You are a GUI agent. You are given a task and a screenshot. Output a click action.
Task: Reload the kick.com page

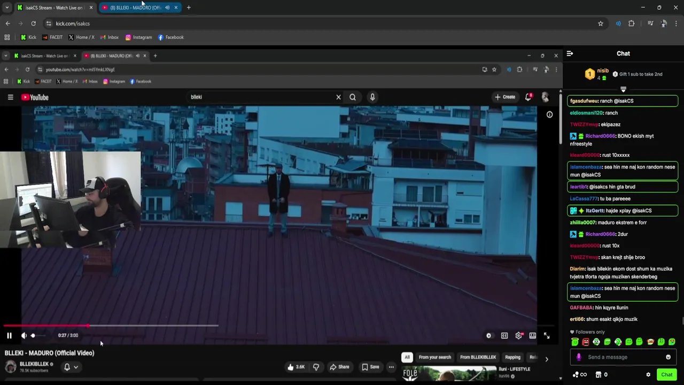coord(33,24)
